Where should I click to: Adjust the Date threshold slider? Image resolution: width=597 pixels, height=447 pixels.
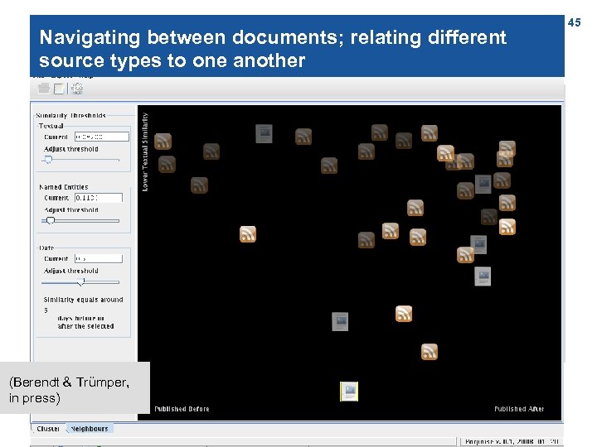(80, 282)
